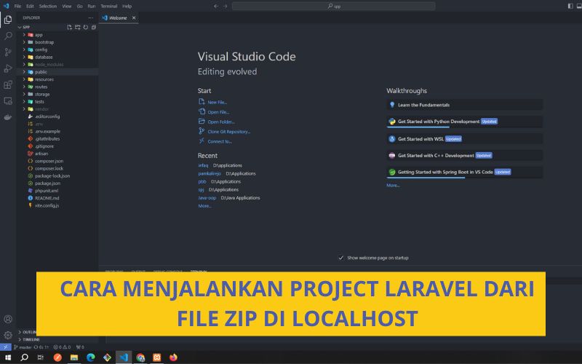Viewport: 582px width, 364px height.
Task: Open Getting Started with Spring Boot walkthrough
Action: 464,172
